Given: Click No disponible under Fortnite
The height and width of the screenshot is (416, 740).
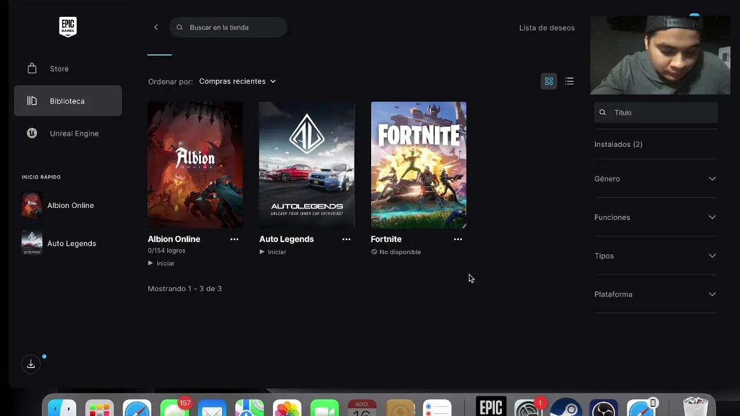Looking at the screenshot, I should [x=396, y=252].
